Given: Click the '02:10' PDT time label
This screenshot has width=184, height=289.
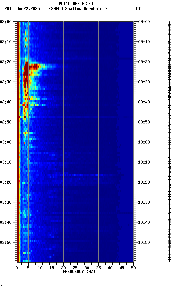Looking at the screenshot, I should point(6,42).
